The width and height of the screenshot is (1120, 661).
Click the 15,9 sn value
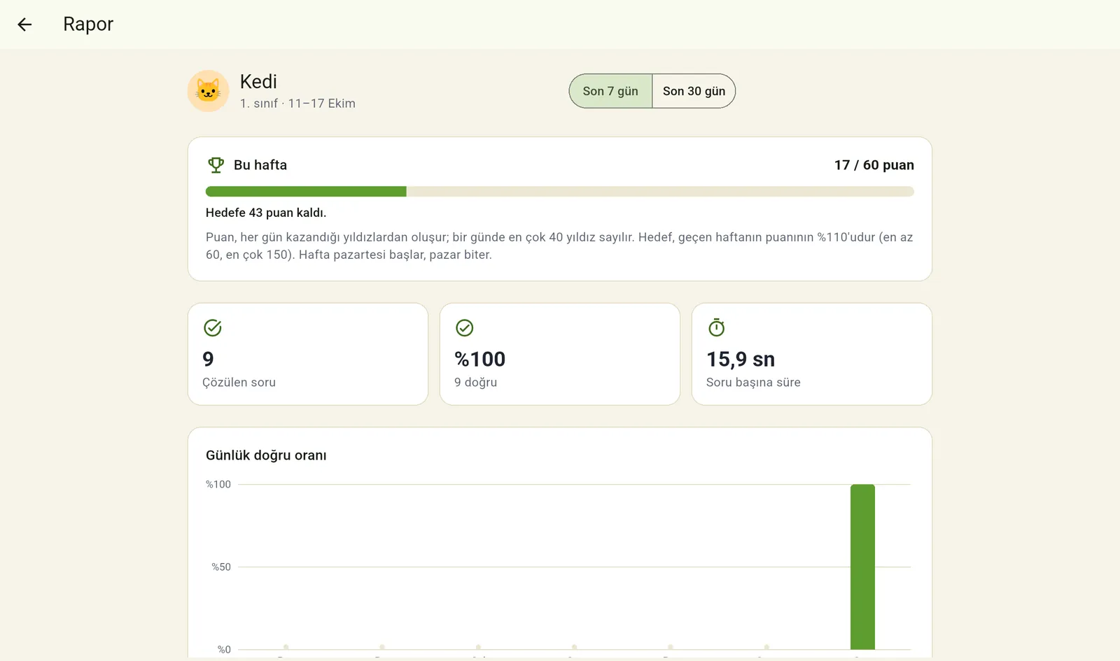point(741,359)
